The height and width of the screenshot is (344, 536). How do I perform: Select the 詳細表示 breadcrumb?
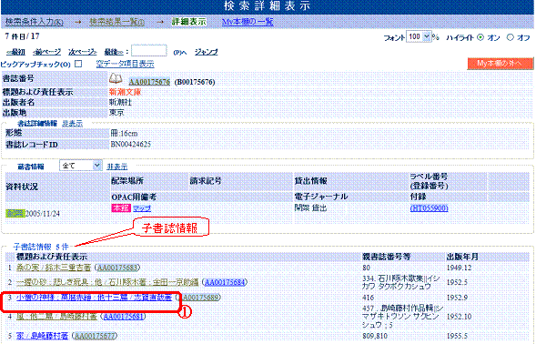(188, 22)
